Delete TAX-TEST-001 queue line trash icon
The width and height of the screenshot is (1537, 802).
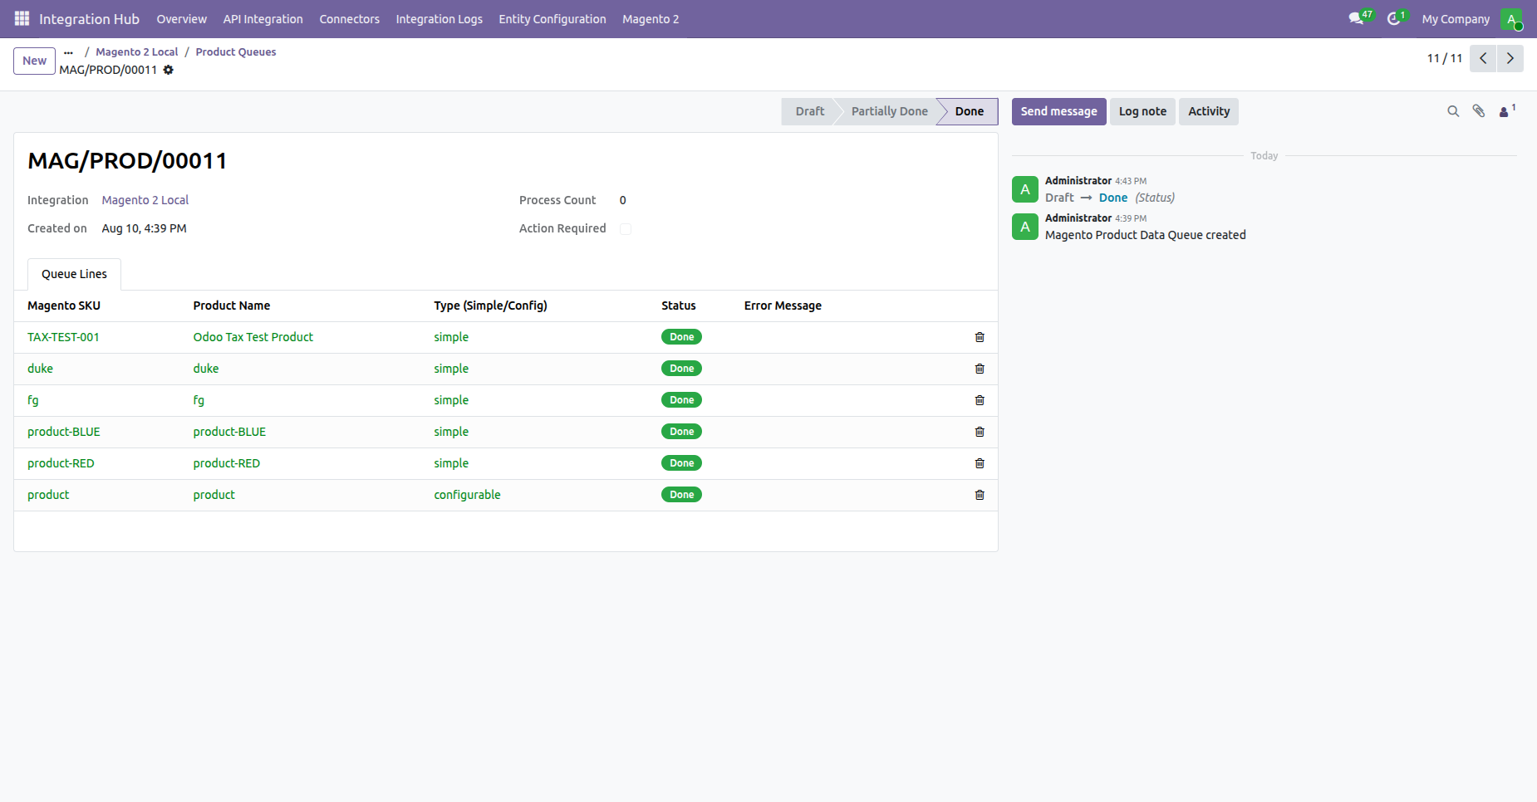980,337
